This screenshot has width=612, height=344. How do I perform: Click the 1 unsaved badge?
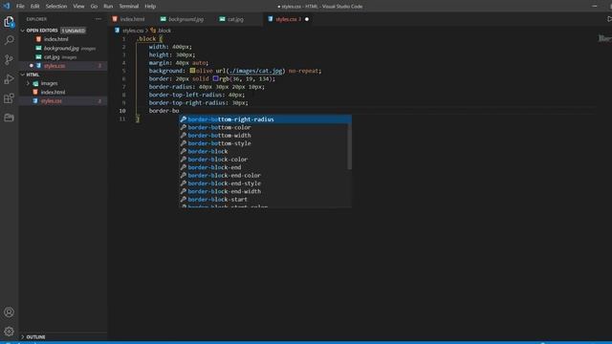coord(74,31)
